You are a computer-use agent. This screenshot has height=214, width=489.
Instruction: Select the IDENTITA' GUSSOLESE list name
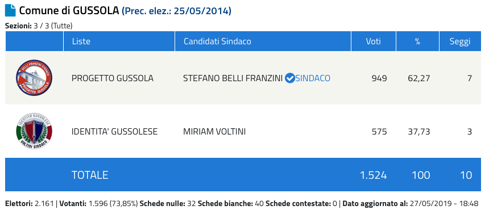(114, 132)
